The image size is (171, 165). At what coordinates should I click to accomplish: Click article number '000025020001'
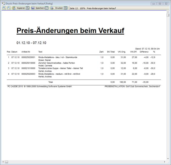click(28, 57)
